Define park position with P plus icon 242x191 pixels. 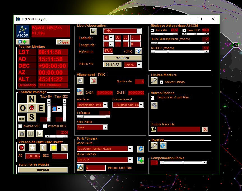click(140, 160)
